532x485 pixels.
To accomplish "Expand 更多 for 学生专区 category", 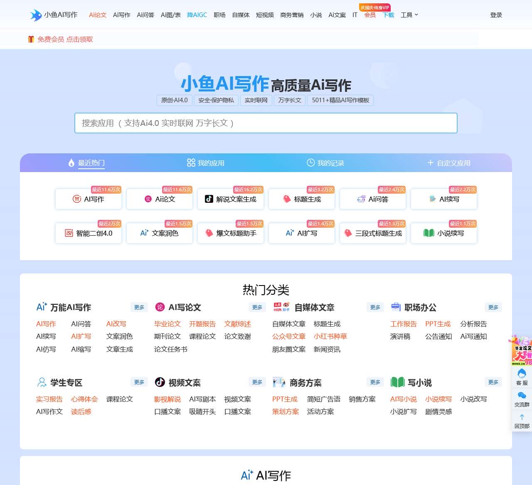I will click(139, 382).
